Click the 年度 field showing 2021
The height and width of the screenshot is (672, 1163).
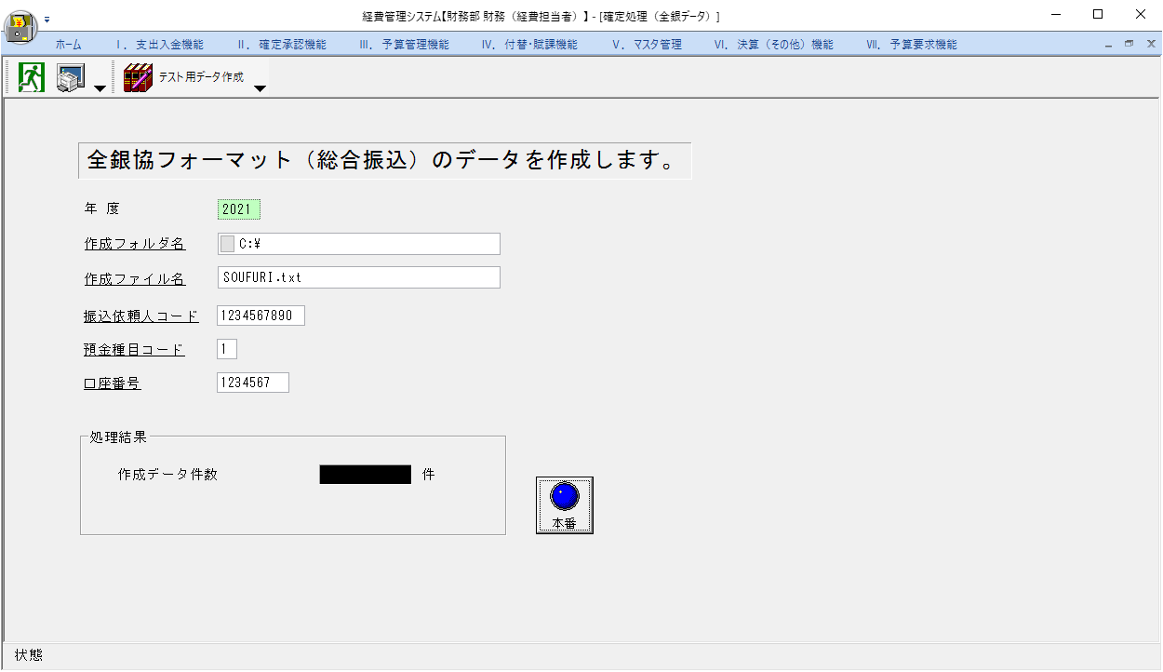(x=239, y=209)
